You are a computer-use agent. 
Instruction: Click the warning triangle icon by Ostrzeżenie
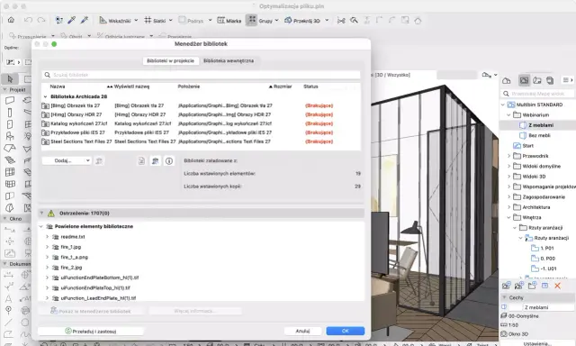click(x=51, y=214)
